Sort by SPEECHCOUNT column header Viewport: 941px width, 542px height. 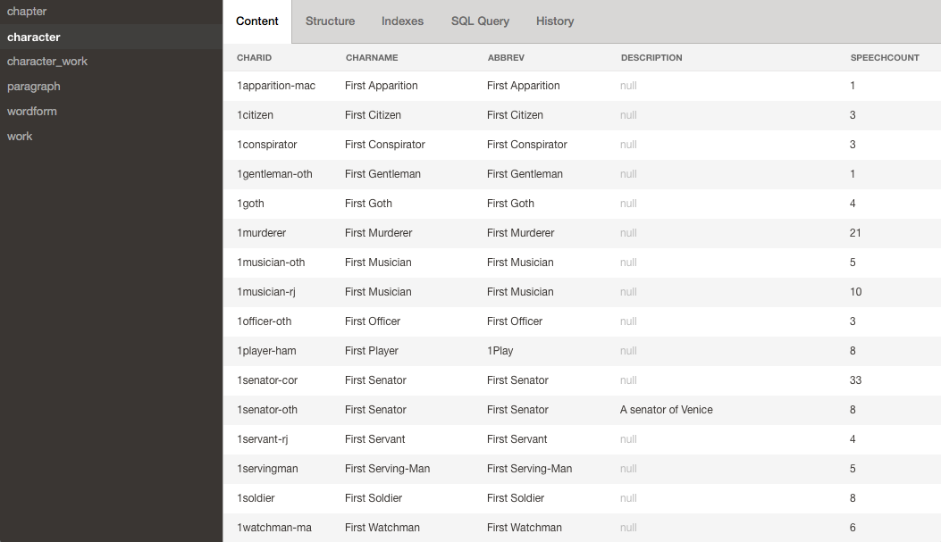(885, 58)
